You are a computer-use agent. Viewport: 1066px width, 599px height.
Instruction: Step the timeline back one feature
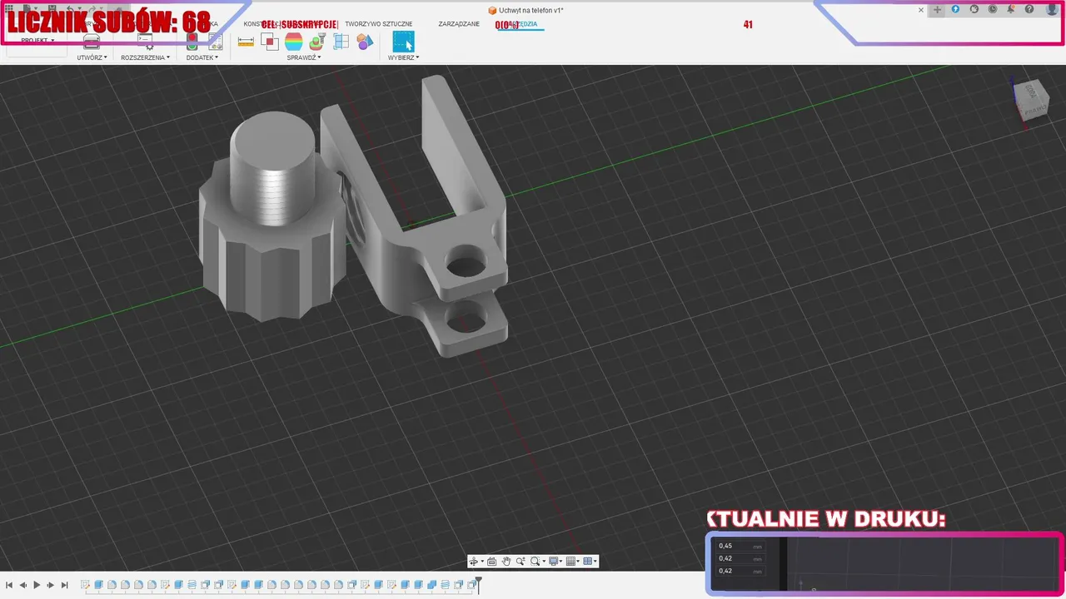pyautogui.click(x=22, y=586)
